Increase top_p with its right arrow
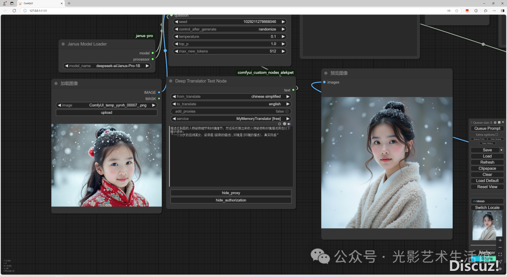 click(x=283, y=44)
